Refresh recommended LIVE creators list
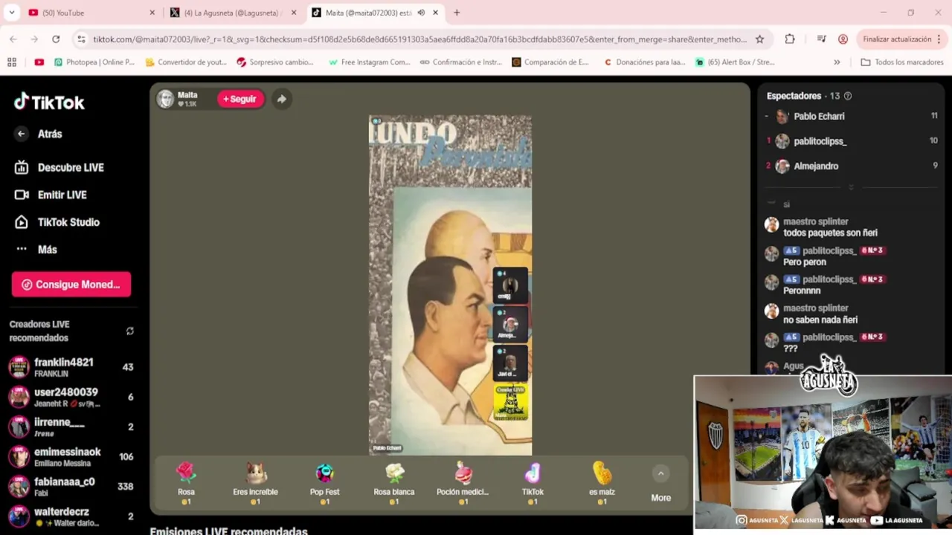The height and width of the screenshot is (535, 952). point(130,331)
